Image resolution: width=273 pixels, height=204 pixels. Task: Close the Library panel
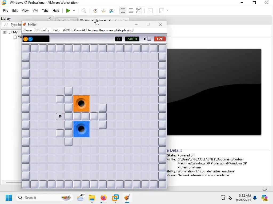(50, 18)
